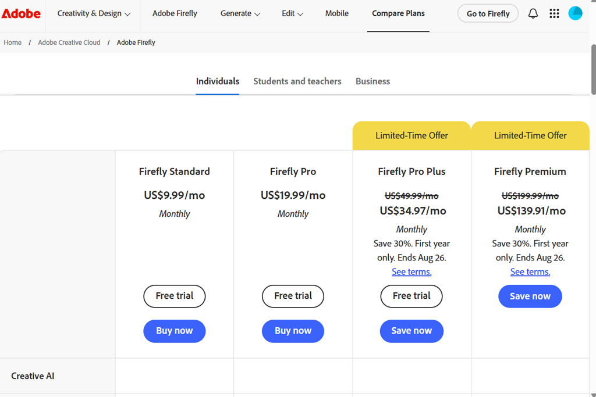Viewport: 596px width, 397px height.
Task: Click the Firefly Standard heading
Action: [175, 171]
